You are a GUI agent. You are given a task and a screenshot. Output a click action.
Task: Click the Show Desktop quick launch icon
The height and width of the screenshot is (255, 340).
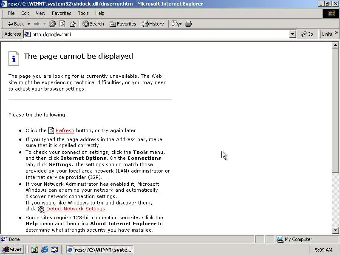pyautogui.click(x=35, y=250)
